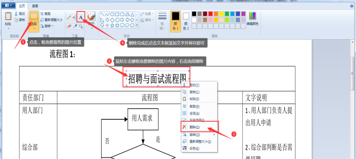Choose the Five-point star shape

112,25
